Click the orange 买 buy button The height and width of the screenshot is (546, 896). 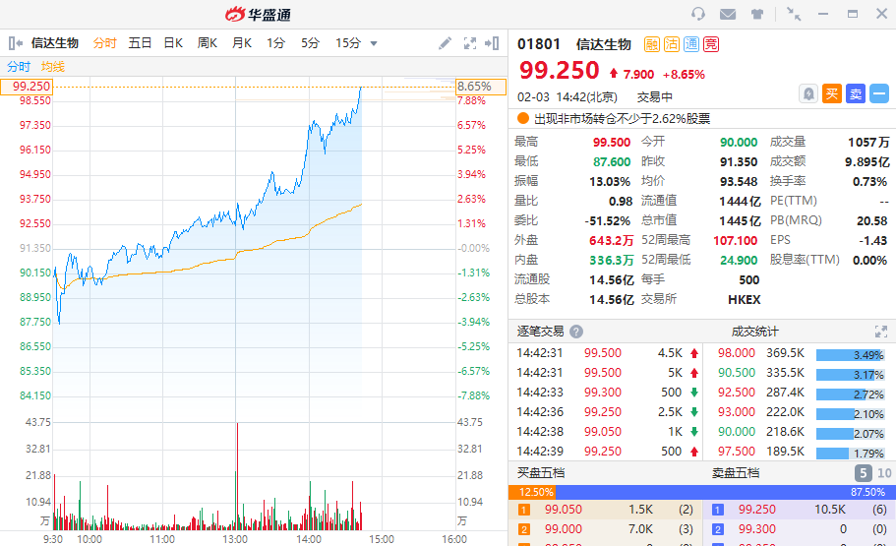(x=832, y=93)
